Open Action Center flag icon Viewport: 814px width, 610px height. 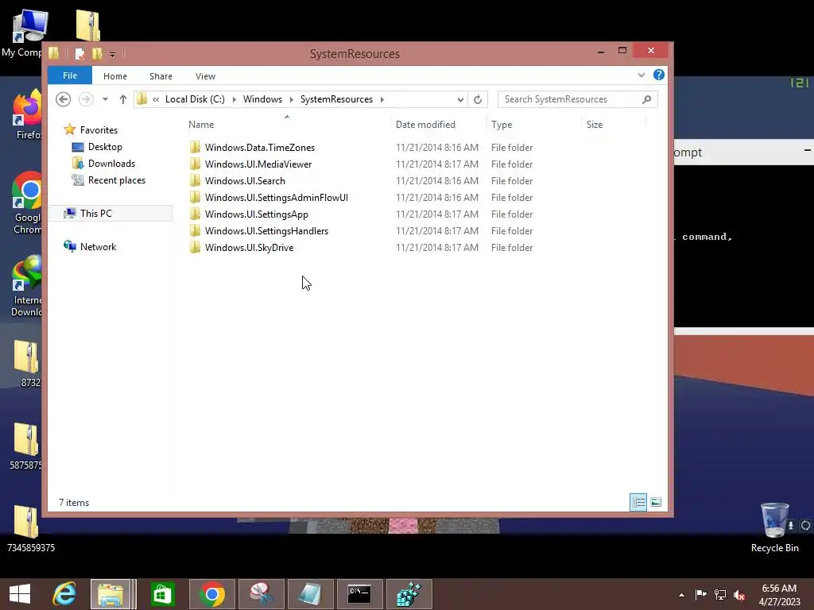(700, 594)
